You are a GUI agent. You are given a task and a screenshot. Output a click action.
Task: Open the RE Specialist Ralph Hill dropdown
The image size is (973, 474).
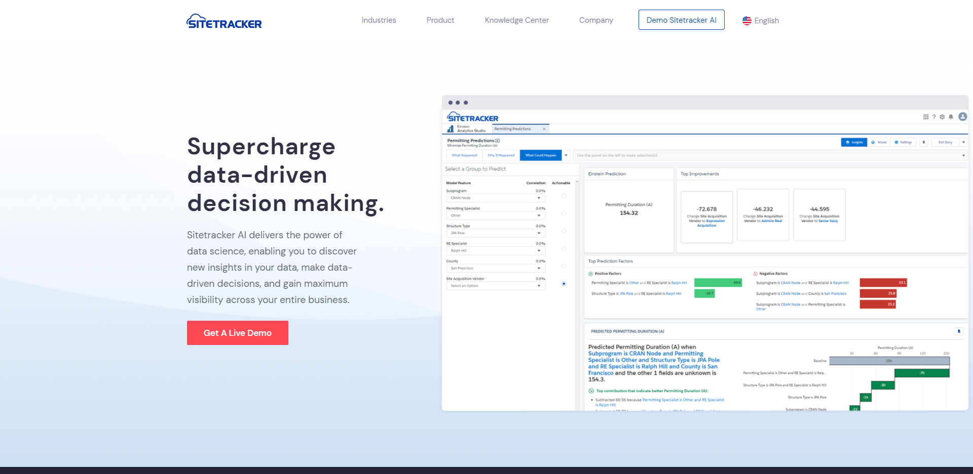click(x=496, y=251)
